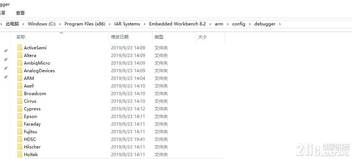Sort by the 大小 column header
352x159 pixels.
(x=202, y=37)
